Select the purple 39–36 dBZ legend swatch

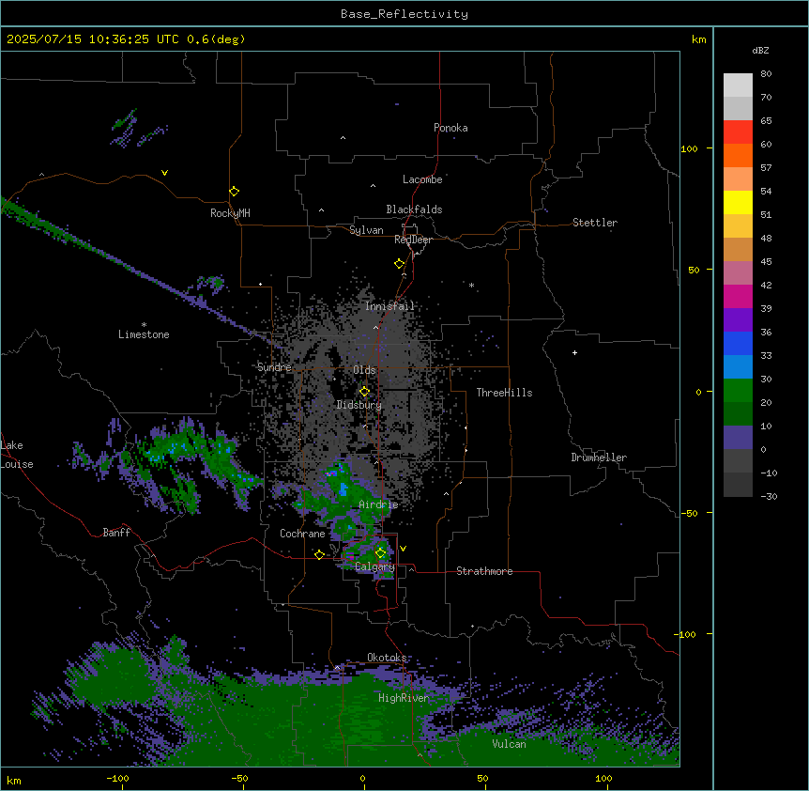coord(738,319)
